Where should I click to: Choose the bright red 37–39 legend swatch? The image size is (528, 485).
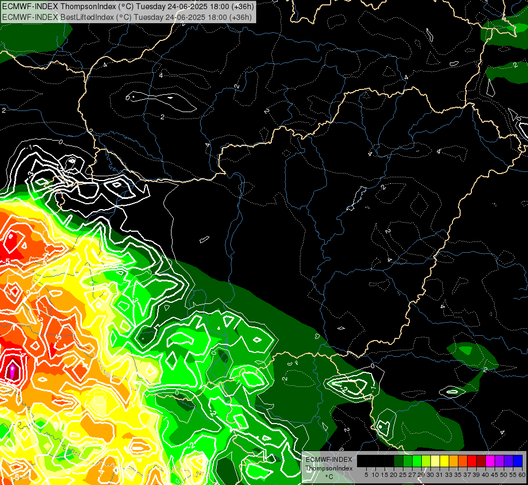coord(472,461)
